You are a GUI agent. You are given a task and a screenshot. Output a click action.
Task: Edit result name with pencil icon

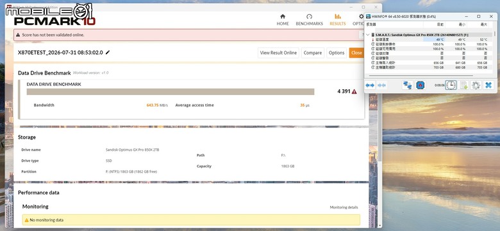click(108, 53)
